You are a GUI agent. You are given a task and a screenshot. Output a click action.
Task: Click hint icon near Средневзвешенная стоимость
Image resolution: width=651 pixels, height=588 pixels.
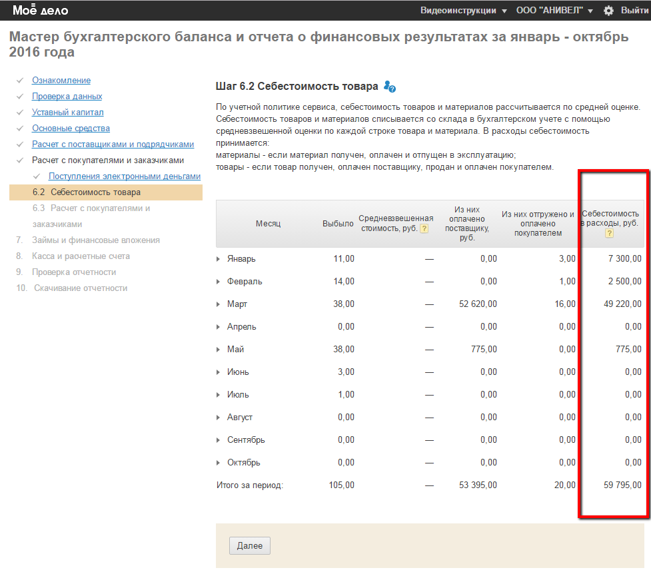click(424, 228)
